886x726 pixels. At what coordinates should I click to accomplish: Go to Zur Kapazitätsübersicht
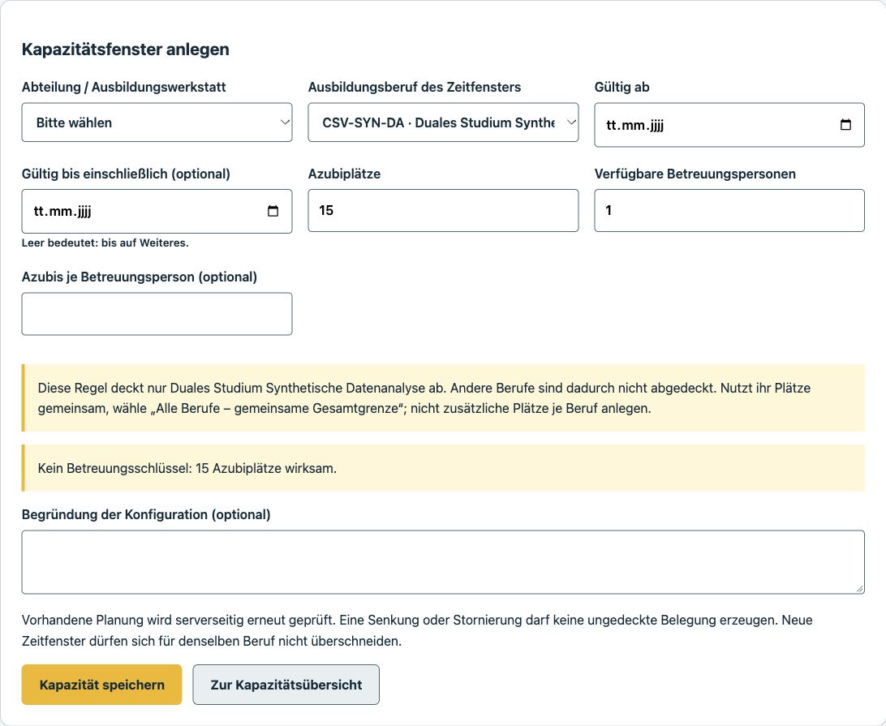click(286, 685)
